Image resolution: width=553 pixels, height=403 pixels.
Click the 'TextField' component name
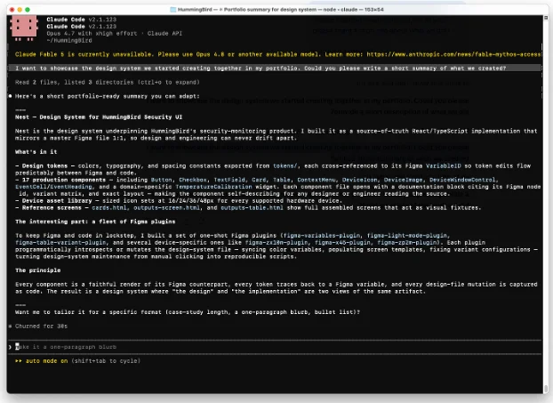tap(228, 180)
